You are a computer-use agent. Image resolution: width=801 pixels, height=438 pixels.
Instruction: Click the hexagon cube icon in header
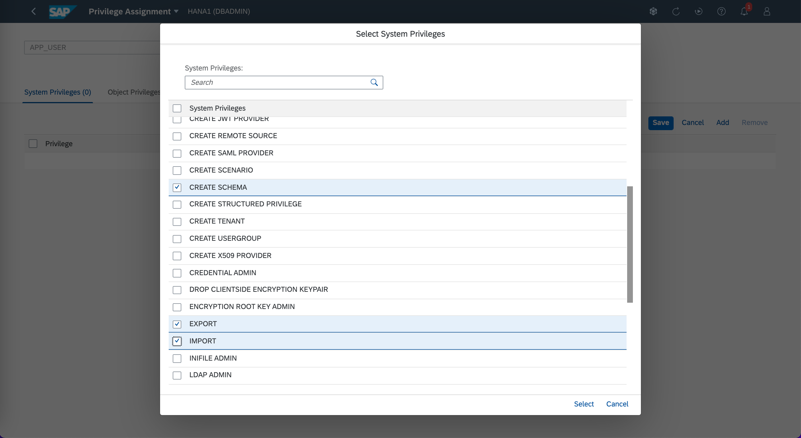(653, 11)
